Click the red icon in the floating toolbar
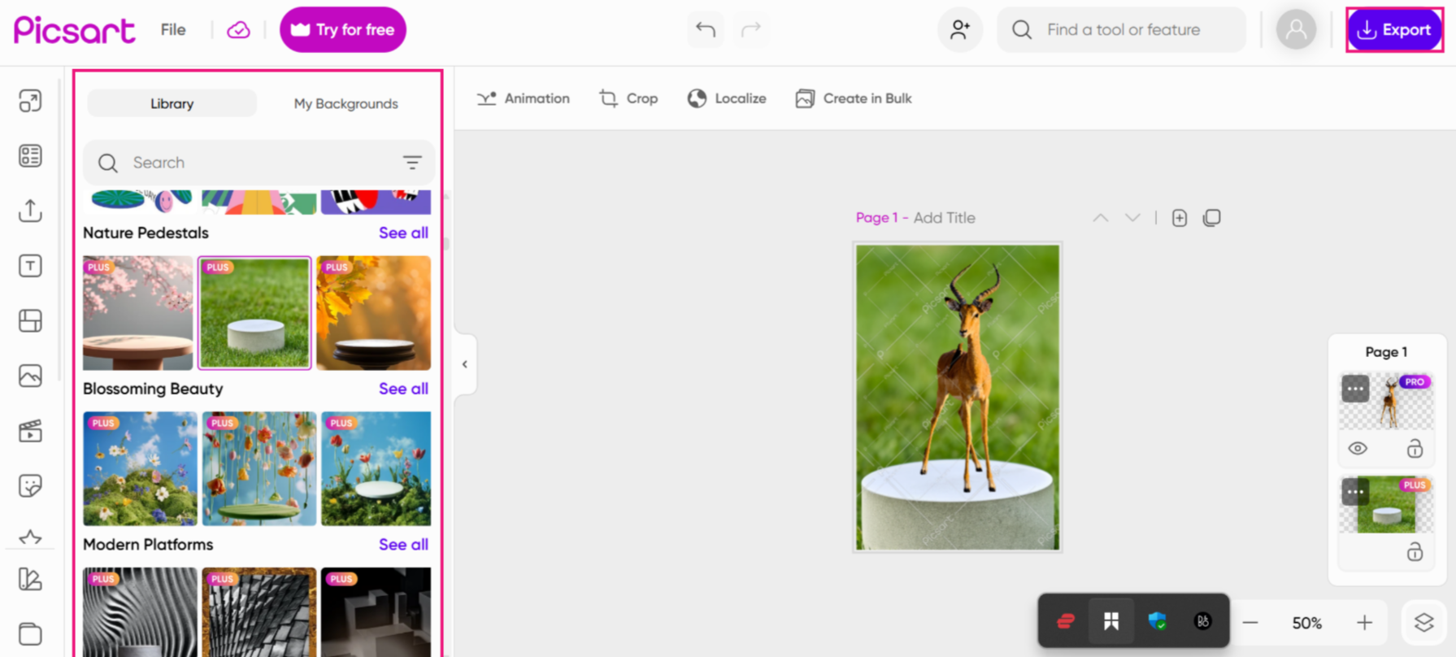Screen dimensions: 1456x657 coord(1066,622)
